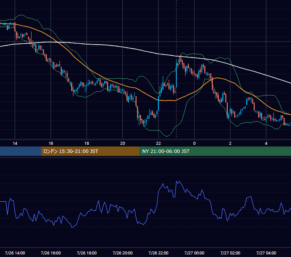Click the 4 hour axis label

point(266,143)
